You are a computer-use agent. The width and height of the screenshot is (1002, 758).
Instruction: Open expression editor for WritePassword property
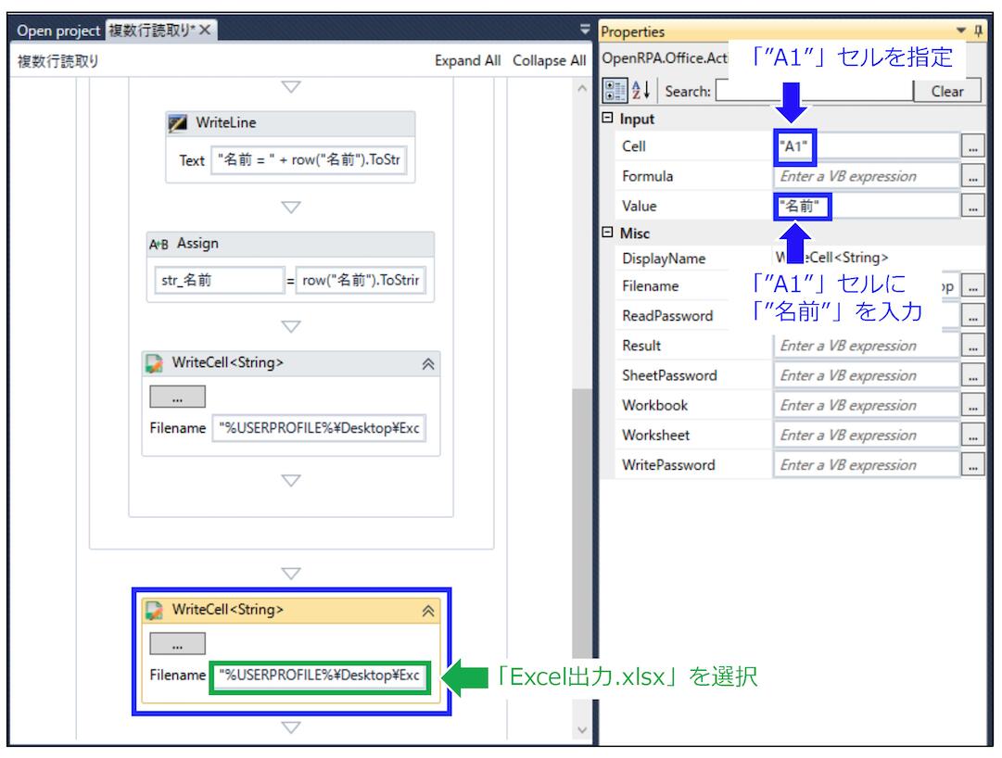click(972, 465)
